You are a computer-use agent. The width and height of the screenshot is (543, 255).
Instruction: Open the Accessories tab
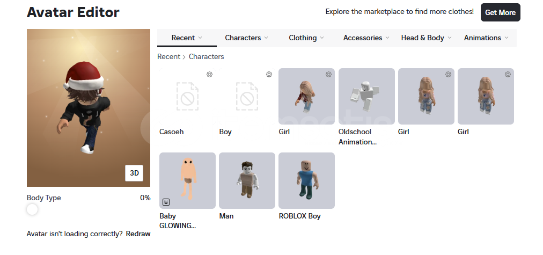point(366,38)
